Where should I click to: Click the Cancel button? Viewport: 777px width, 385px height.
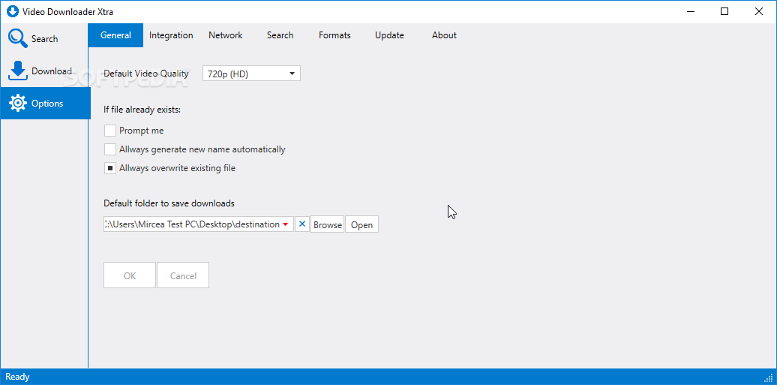click(183, 275)
